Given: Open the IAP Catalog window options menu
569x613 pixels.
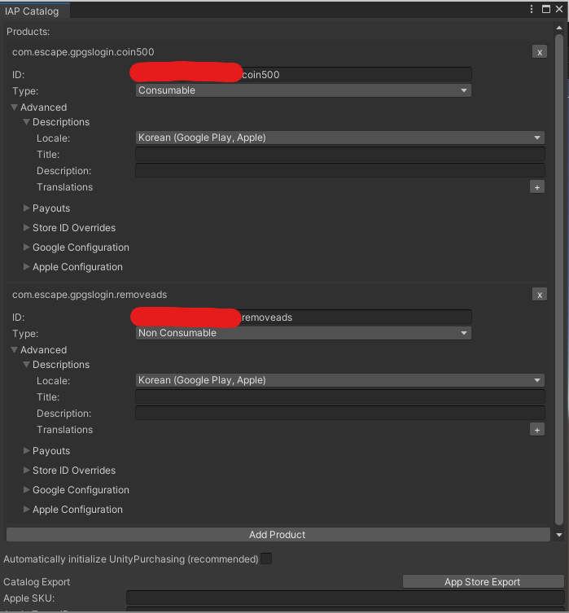Looking at the screenshot, I should (x=532, y=9).
